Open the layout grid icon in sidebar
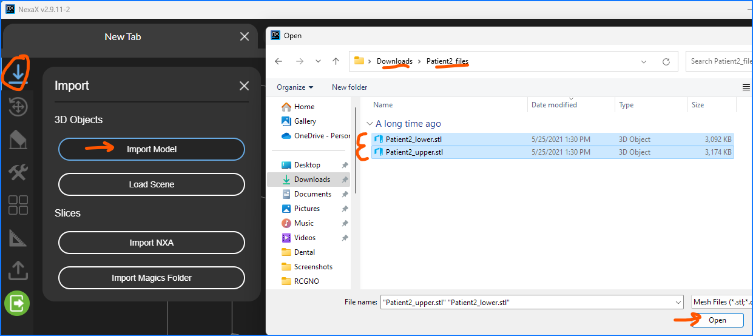 tap(18, 205)
